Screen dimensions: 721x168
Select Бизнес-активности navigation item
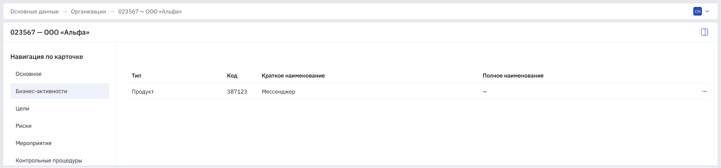60,91
